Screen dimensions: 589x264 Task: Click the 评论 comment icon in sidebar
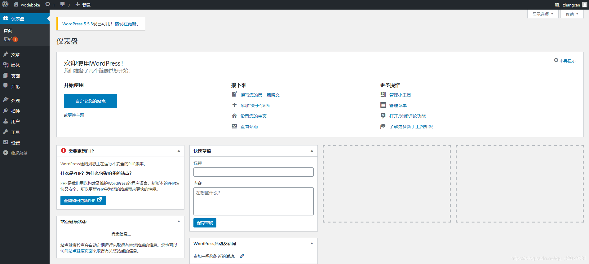tap(6, 86)
